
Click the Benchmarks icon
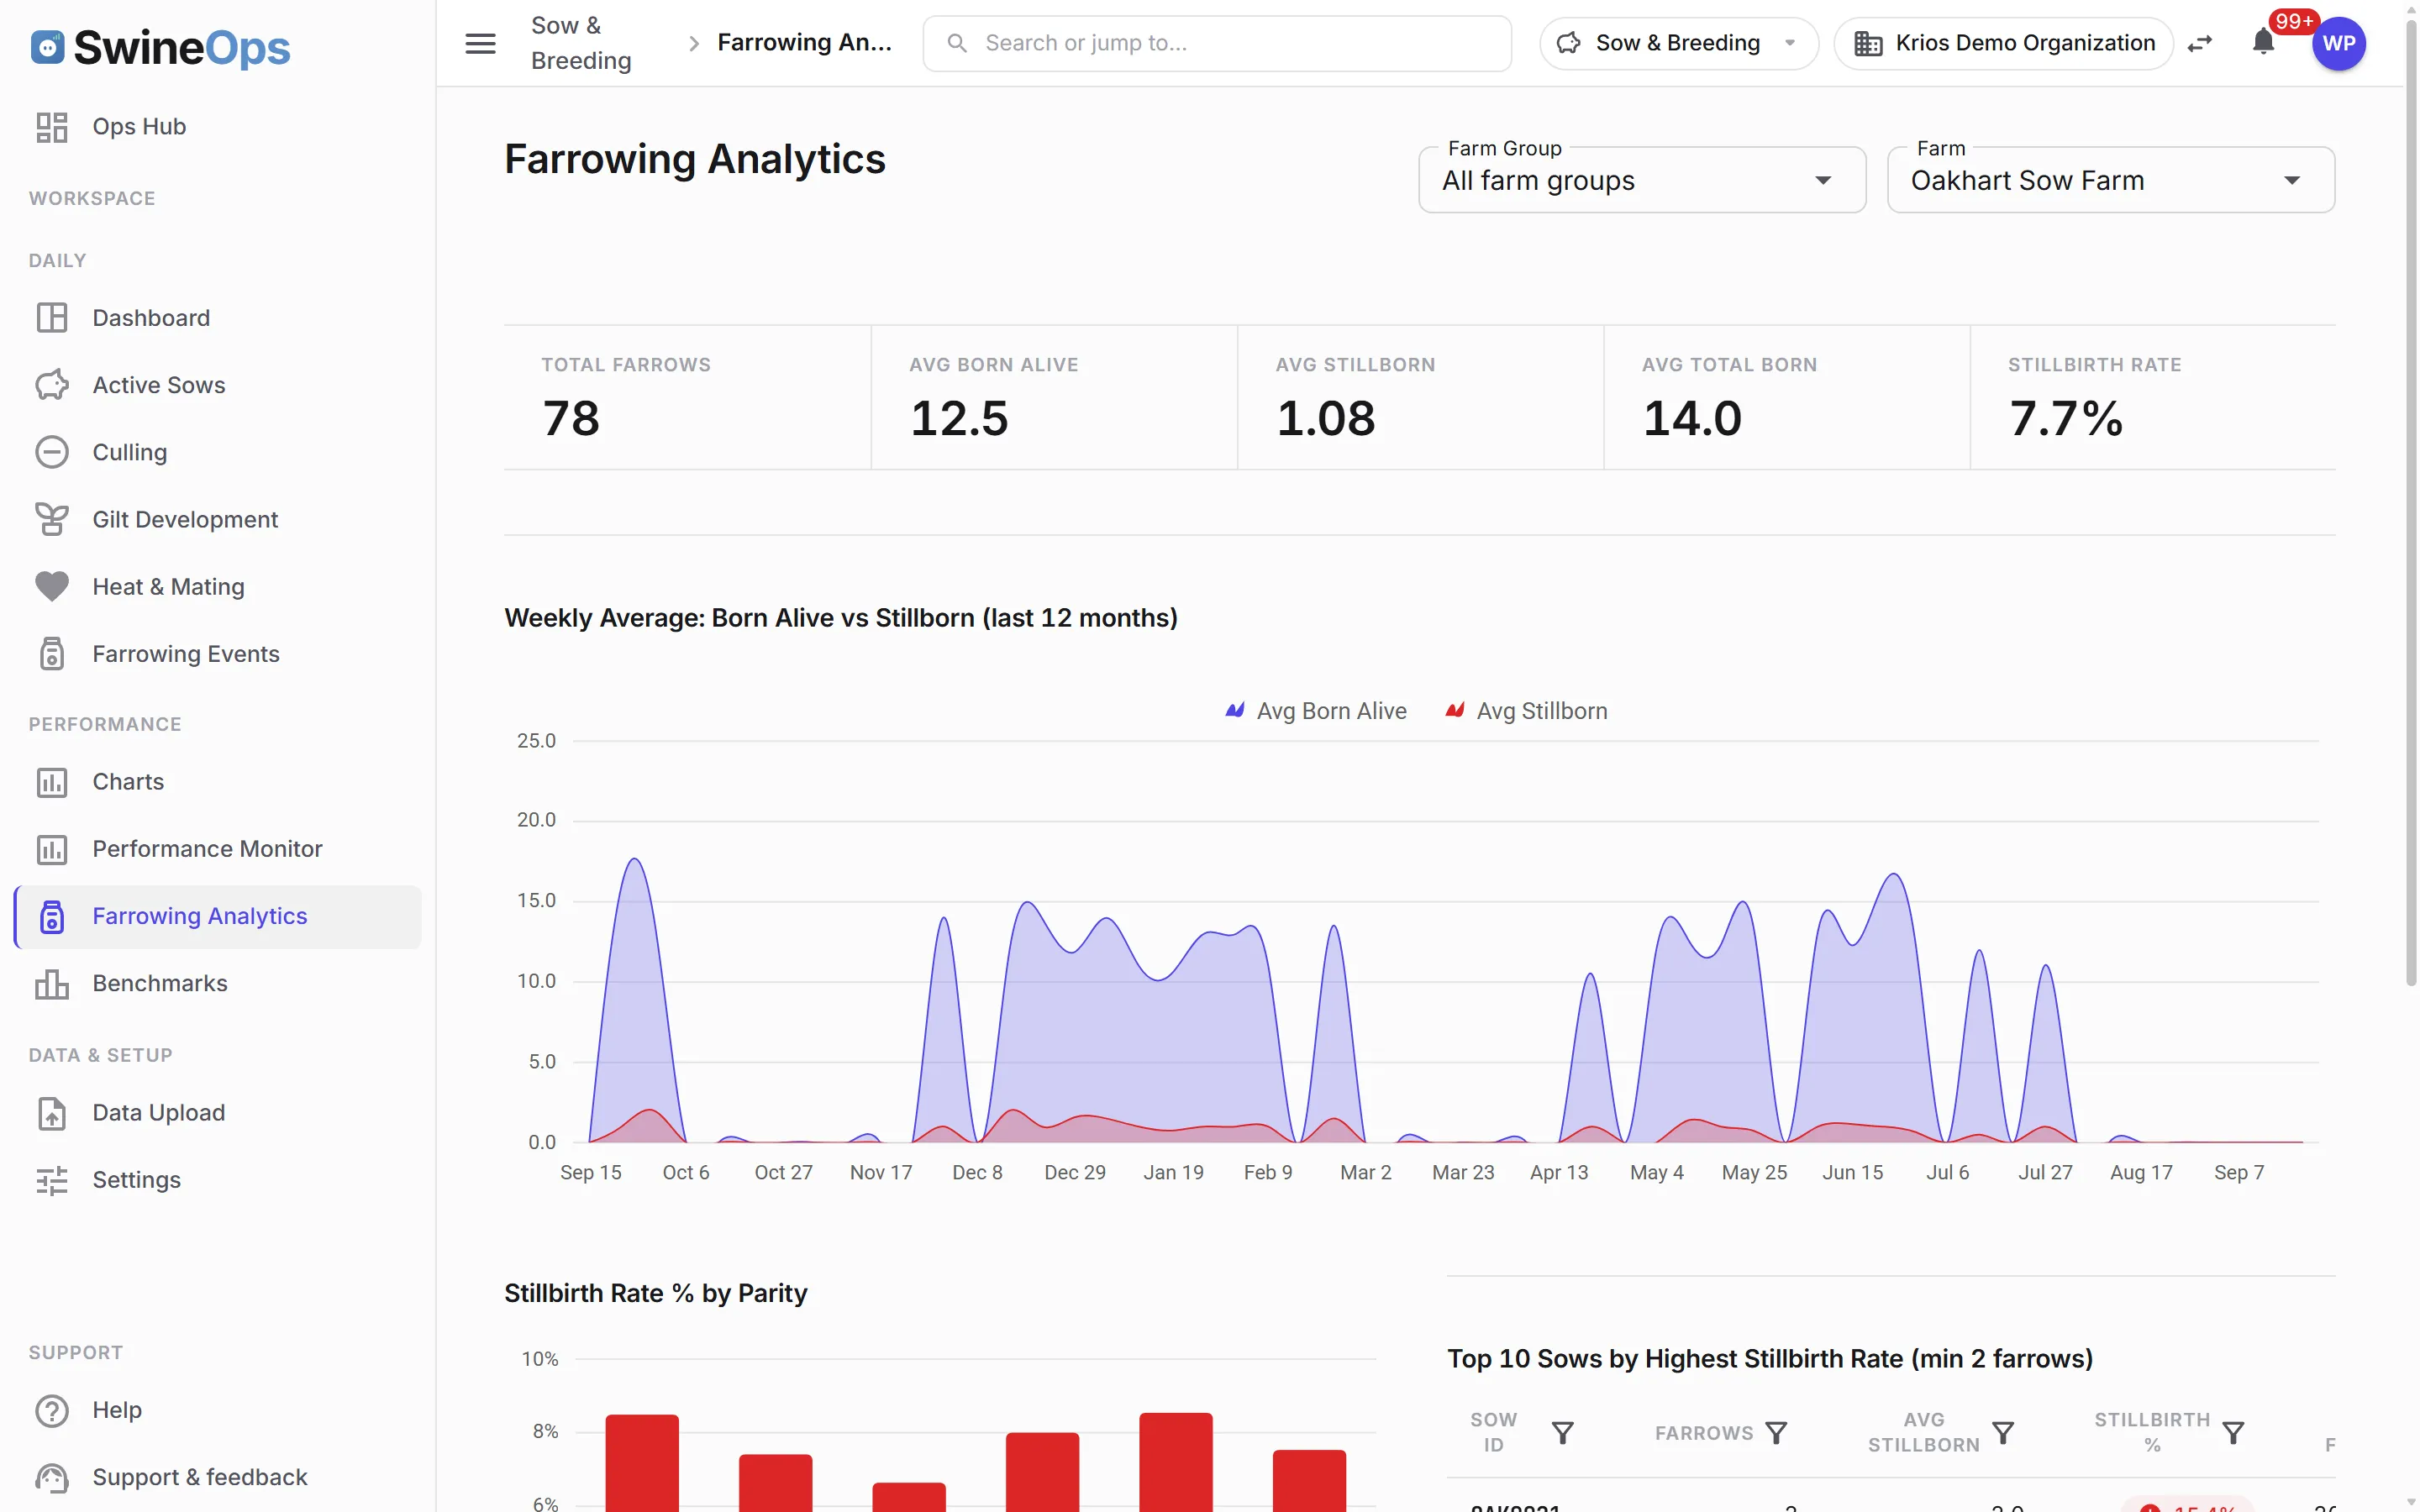tap(52, 984)
